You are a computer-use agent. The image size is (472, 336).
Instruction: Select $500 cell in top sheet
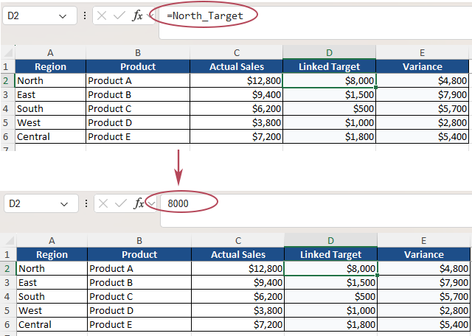point(330,108)
